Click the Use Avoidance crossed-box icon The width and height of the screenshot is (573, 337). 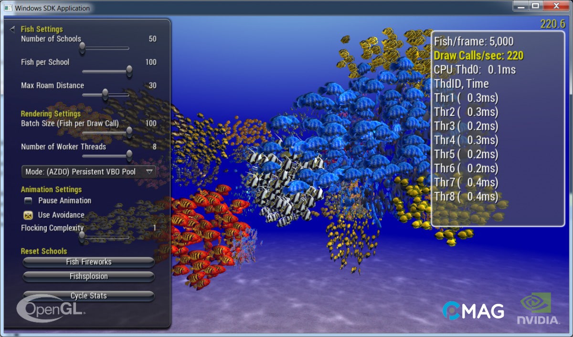coord(27,215)
